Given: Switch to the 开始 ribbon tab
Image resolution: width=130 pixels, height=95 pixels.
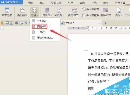Looking at the screenshot, I should point(30,3).
